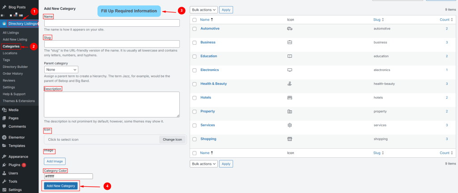Image resolution: width=458 pixels, height=193 pixels.
Task: Check the Education row checkbox
Action: pyautogui.click(x=195, y=57)
